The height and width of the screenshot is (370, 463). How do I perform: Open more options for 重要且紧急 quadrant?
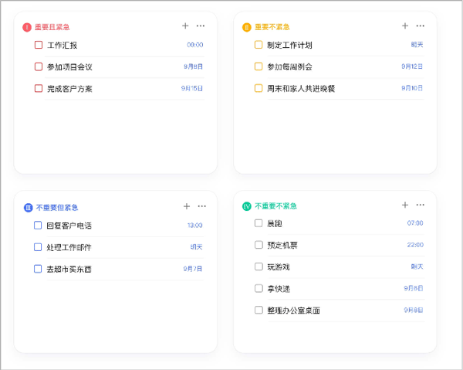point(201,26)
